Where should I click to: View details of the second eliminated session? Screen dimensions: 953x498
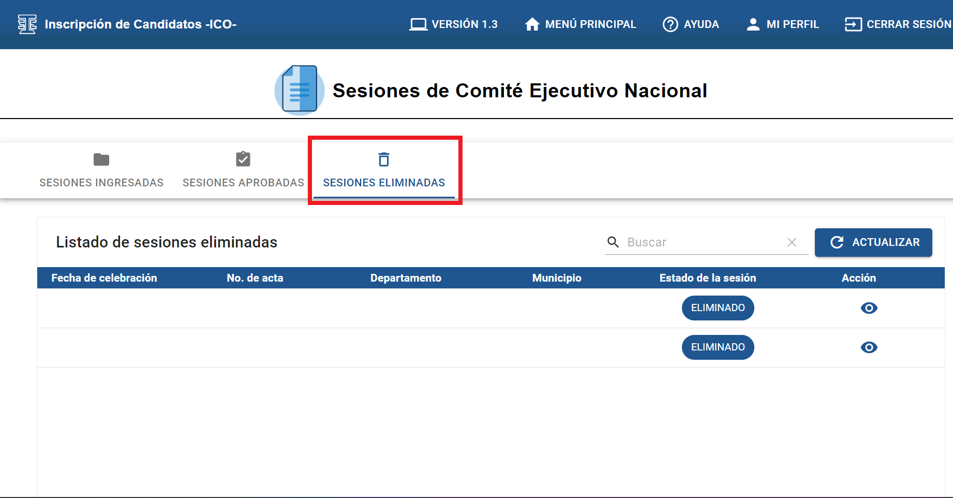[x=869, y=347]
